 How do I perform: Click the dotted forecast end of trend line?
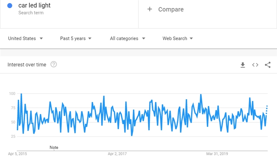pyautogui.click(x=267, y=109)
